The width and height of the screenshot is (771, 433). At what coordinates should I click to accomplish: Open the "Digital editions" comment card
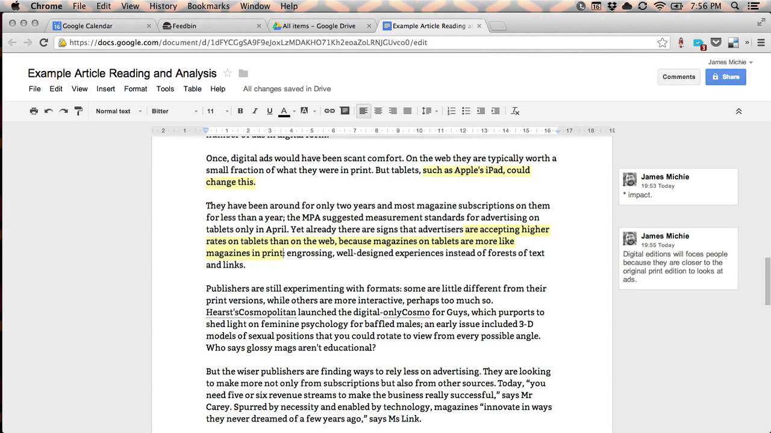(678, 259)
